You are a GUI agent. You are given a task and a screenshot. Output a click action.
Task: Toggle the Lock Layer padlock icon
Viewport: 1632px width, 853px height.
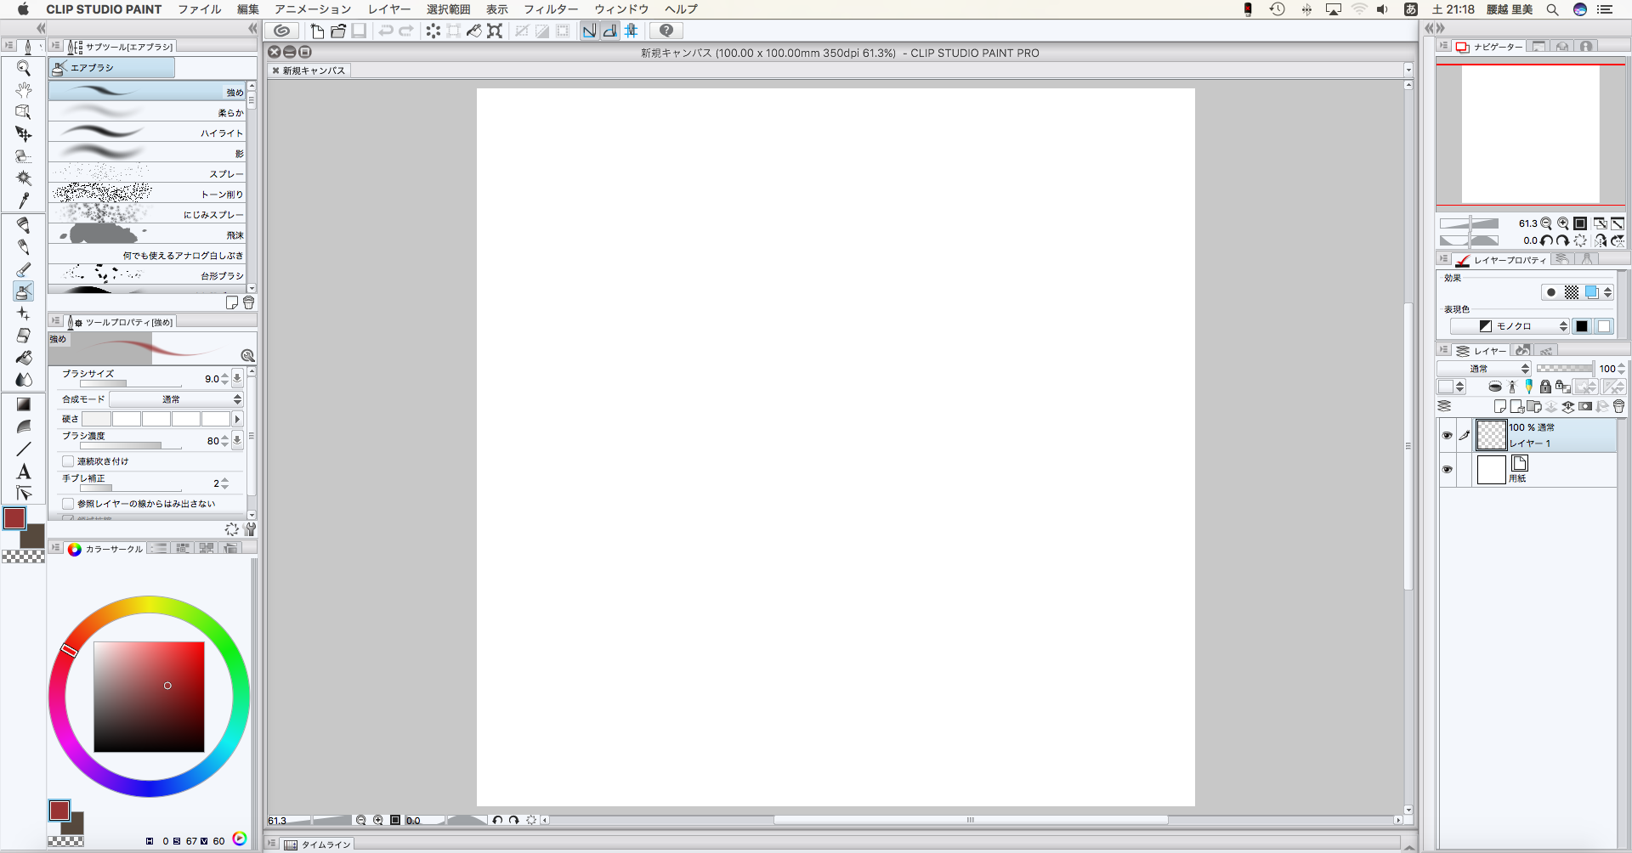coord(1545,387)
